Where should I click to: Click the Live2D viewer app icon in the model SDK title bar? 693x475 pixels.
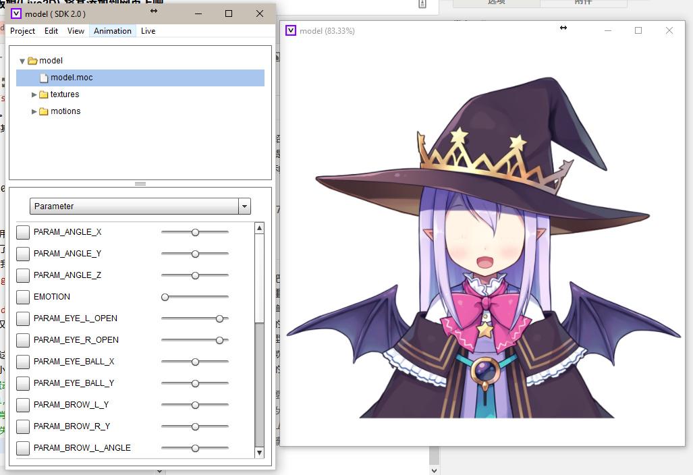point(16,13)
